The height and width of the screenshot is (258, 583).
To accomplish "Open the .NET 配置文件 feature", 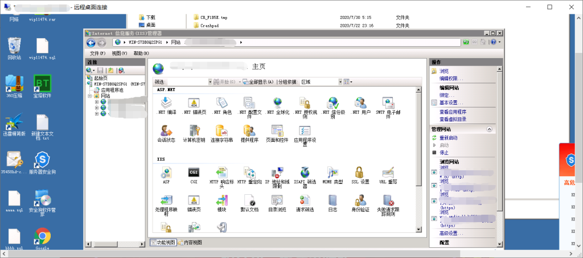I will [249, 108].
